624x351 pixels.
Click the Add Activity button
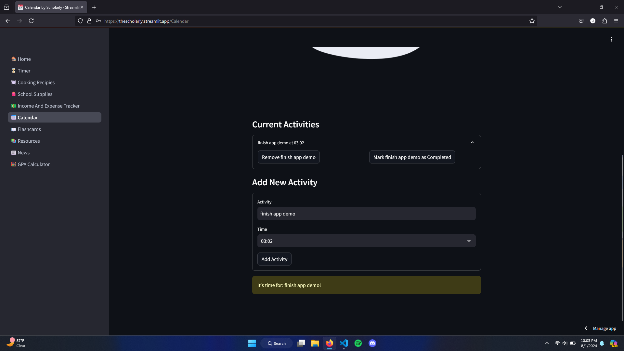click(274, 259)
